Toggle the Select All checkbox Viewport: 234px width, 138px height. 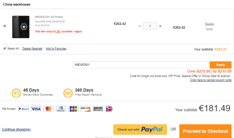(5, 48)
